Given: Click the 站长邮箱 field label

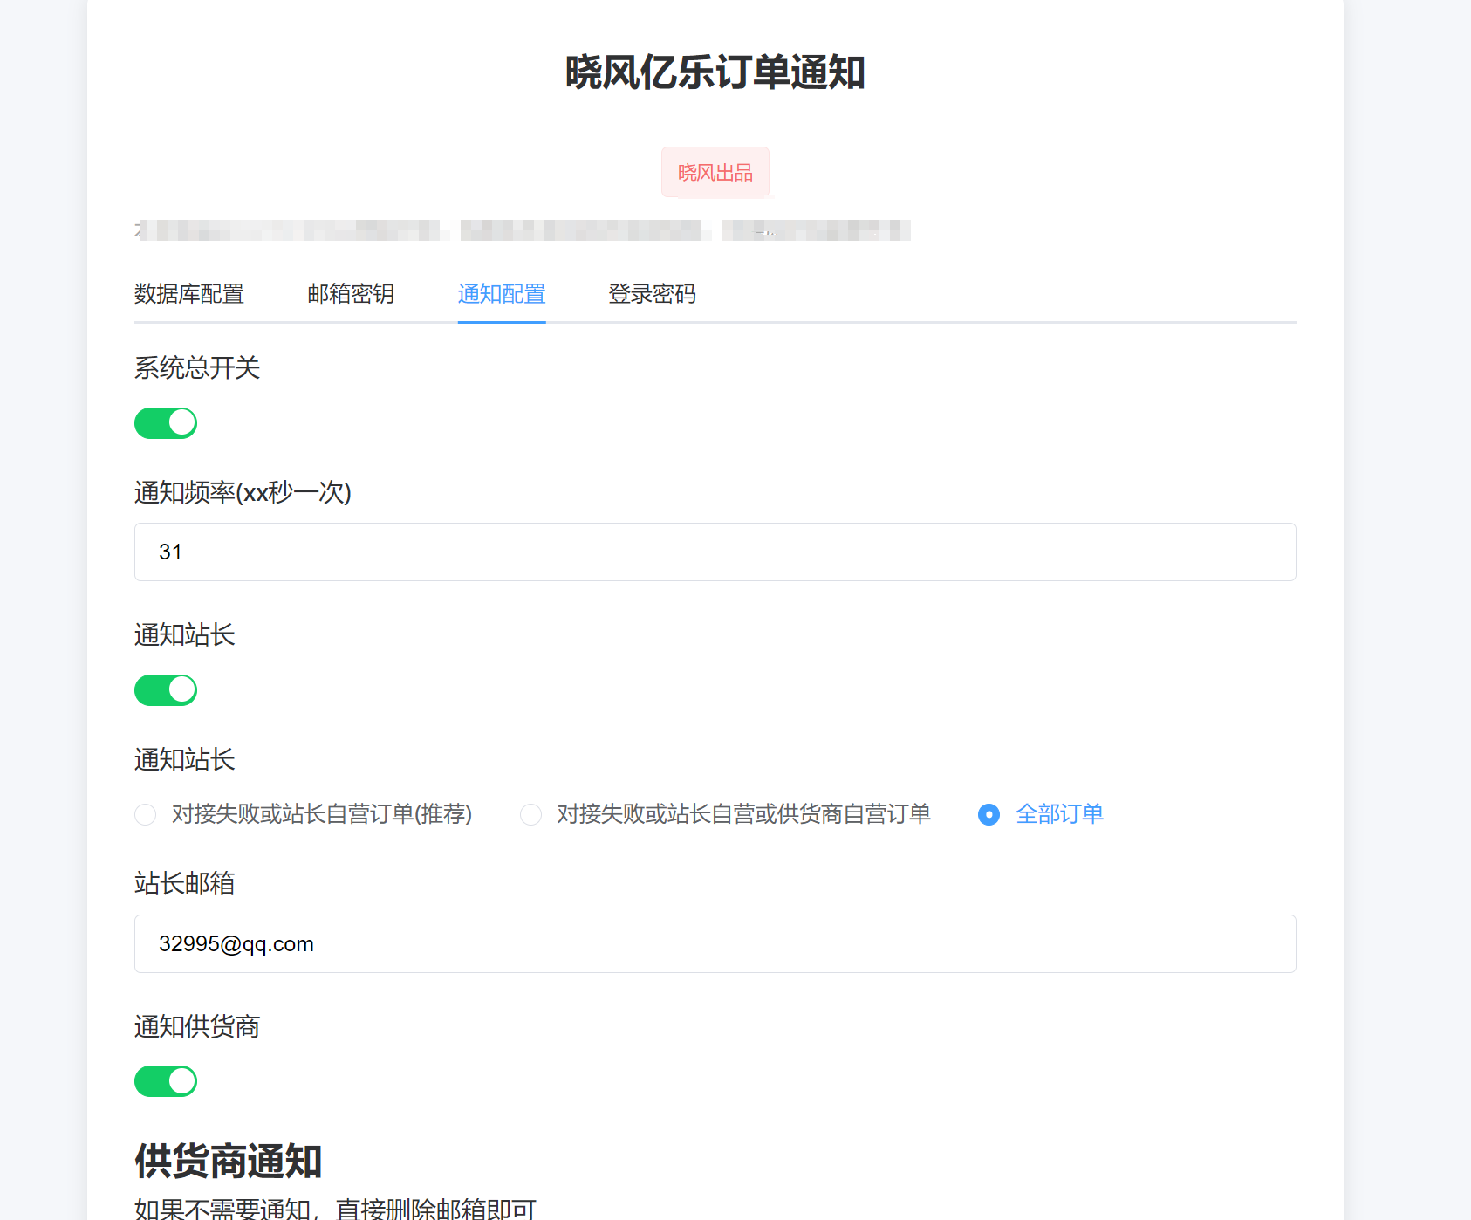Looking at the screenshot, I should pos(185,884).
